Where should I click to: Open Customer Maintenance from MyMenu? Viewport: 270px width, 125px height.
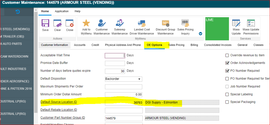102,24
